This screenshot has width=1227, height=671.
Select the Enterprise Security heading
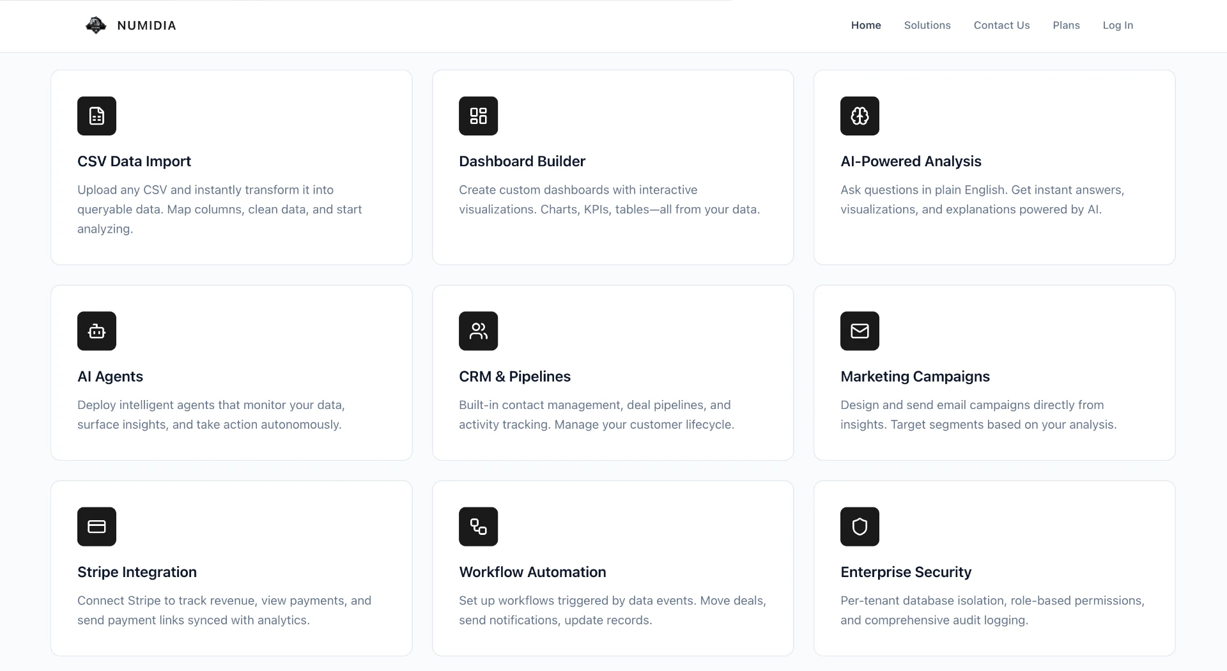[x=906, y=573]
